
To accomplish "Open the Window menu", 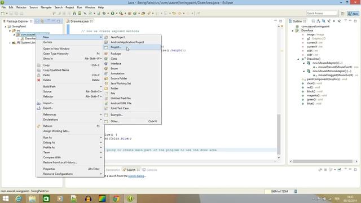I will coord(90,7).
